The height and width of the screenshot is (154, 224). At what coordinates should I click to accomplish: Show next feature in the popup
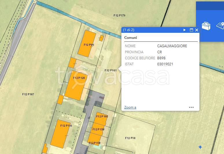184,30
